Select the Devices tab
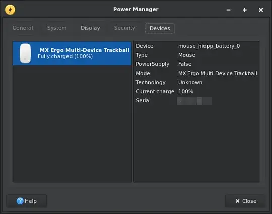Image resolution: width=272 pixels, height=214 pixels. click(160, 28)
